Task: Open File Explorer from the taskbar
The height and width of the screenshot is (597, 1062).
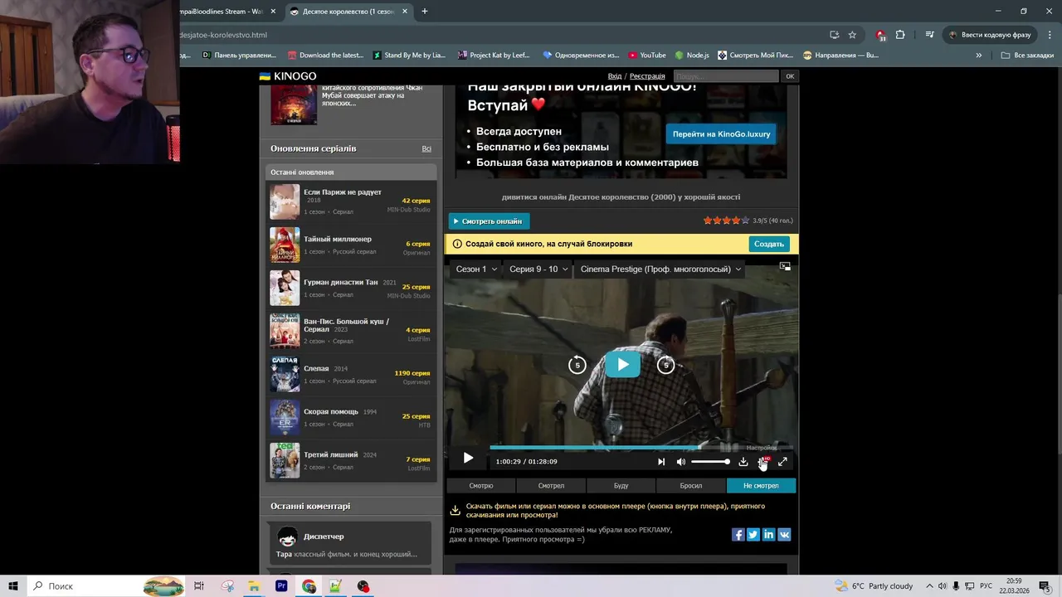Action: pos(254,586)
